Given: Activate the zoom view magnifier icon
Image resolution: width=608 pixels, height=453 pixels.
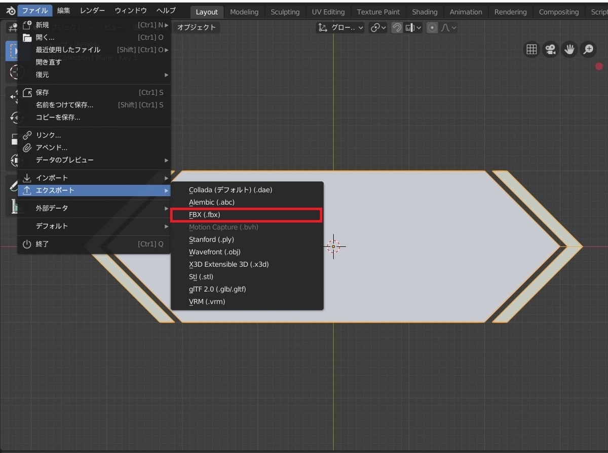Looking at the screenshot, I should pyautogui.click(x=588, y=49).
